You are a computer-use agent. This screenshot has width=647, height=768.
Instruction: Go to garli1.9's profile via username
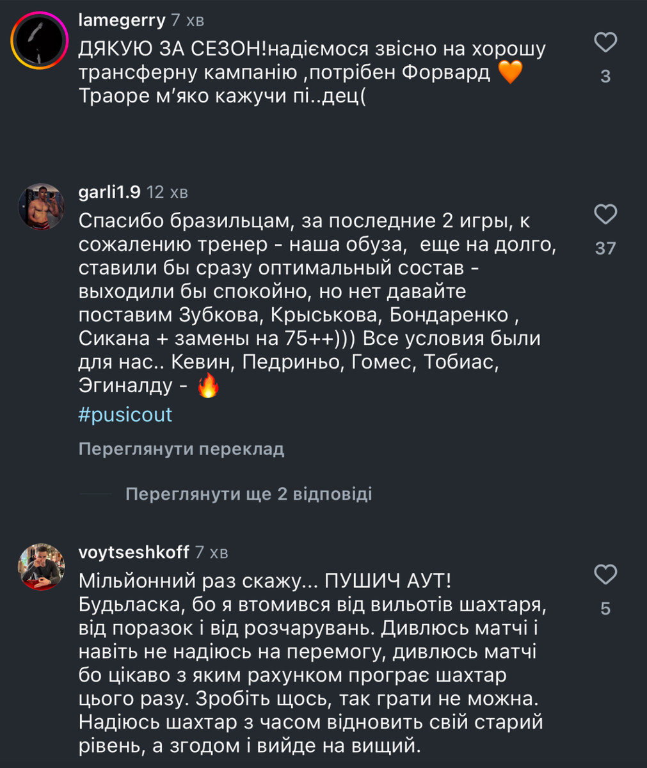pos(109,191)
